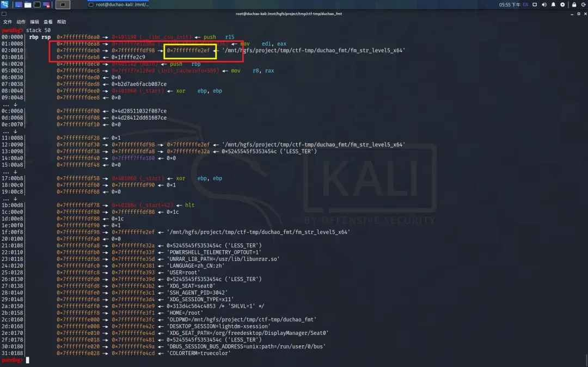
Task: Click the 05:55 clock in the panel
Action: point(510,4)
